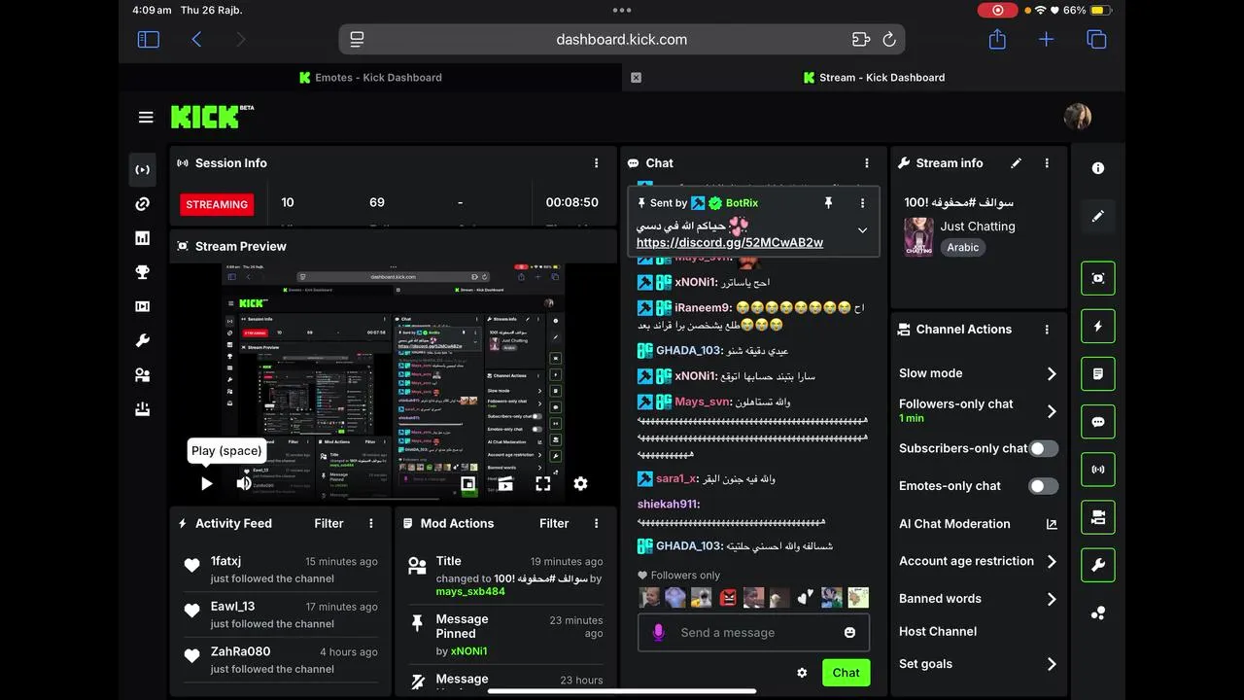Filter the Activity Feed

coord(328,523)
